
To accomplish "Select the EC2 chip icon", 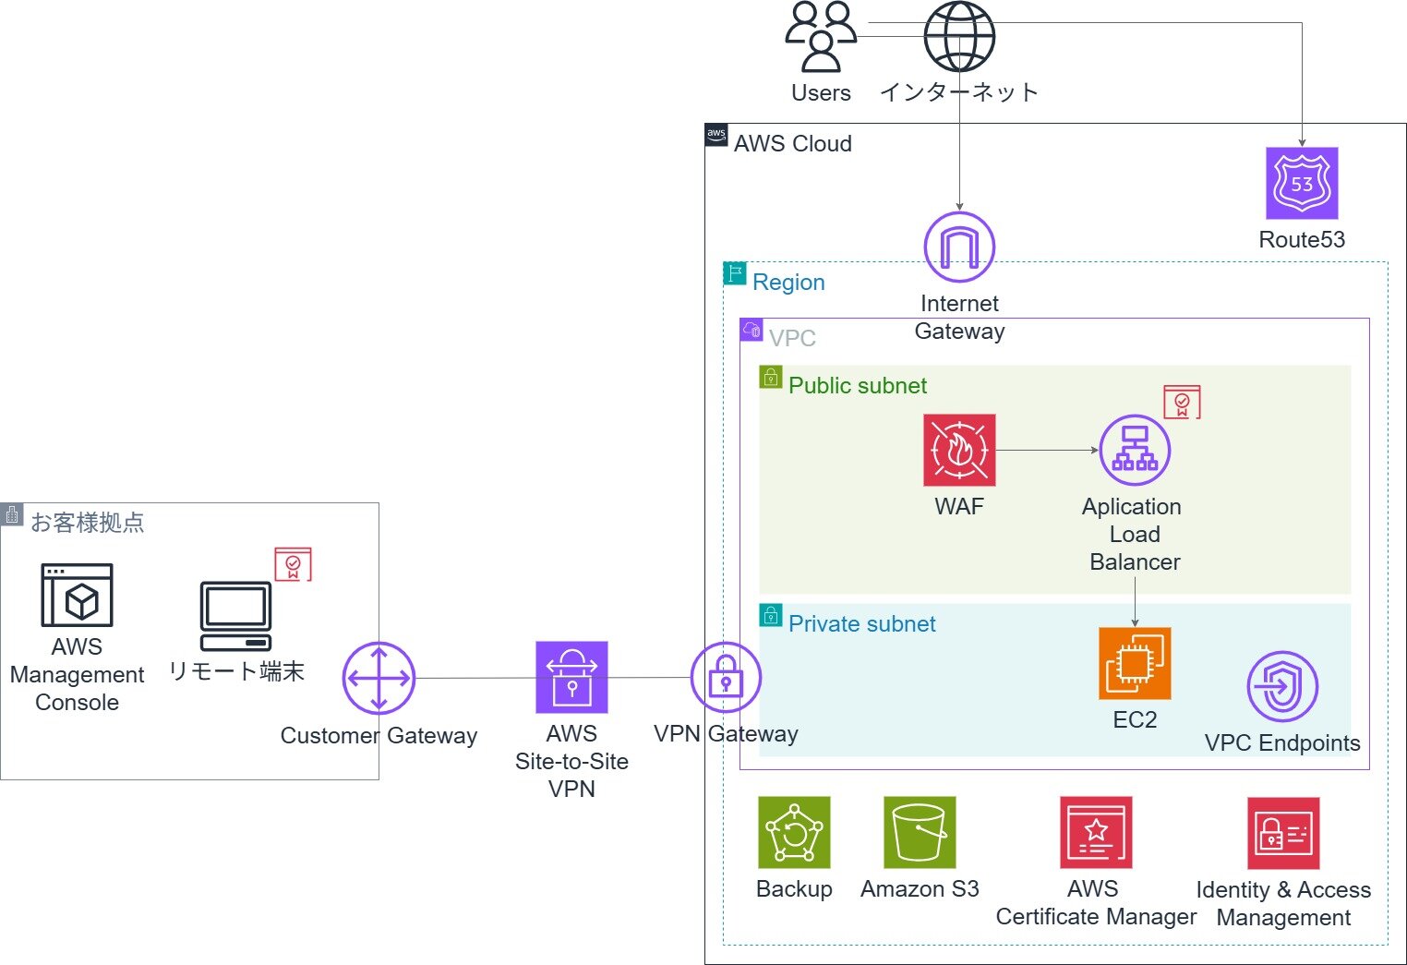I will point(1135,663).
